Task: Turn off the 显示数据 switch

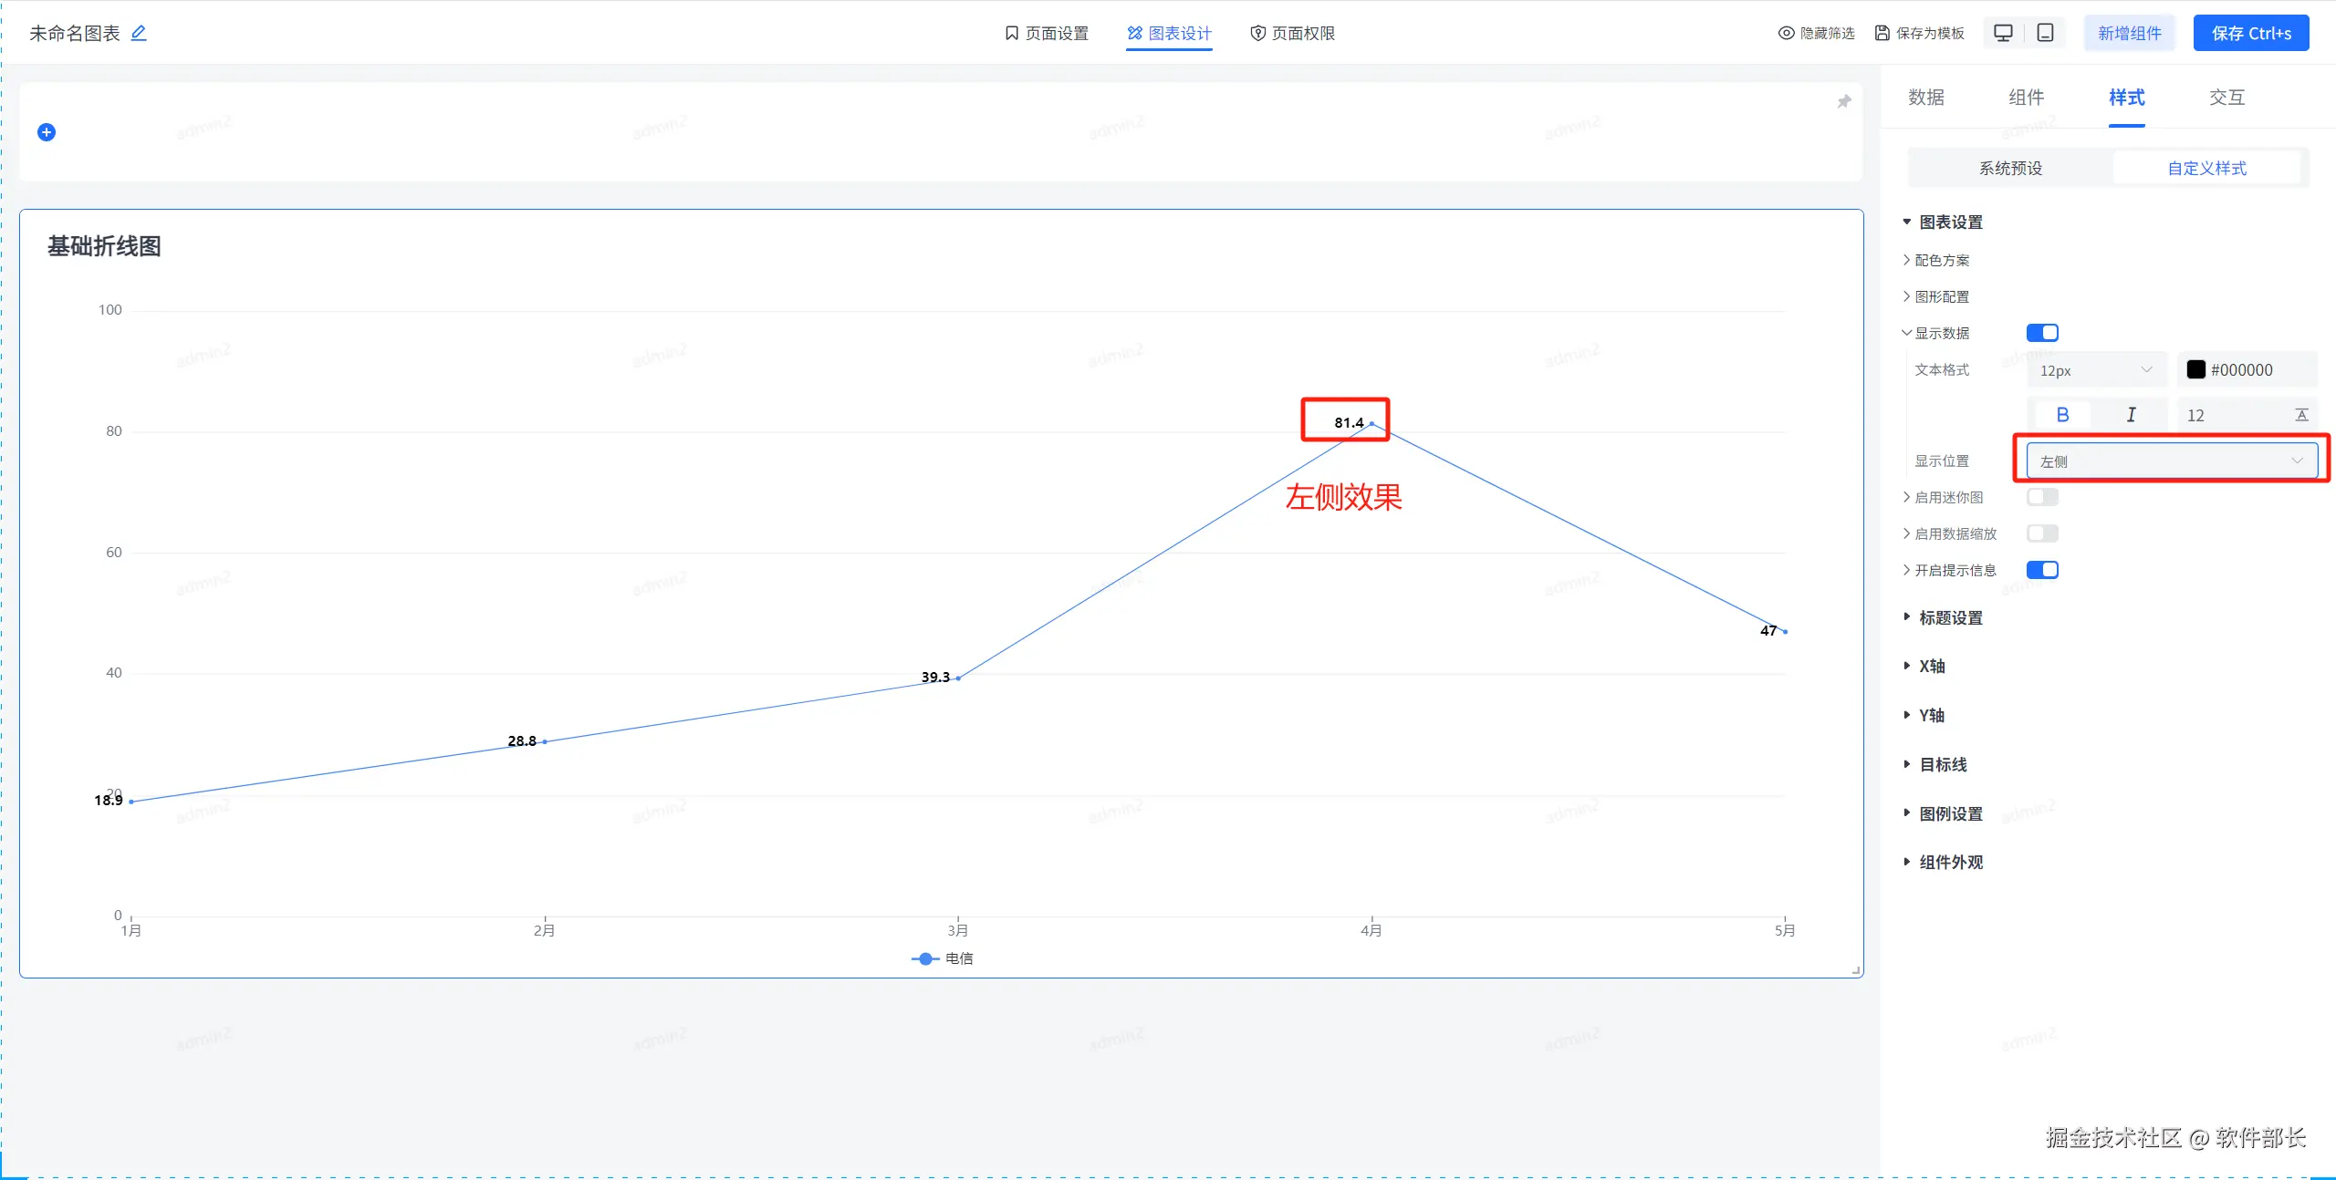Action: (2042, 333)
